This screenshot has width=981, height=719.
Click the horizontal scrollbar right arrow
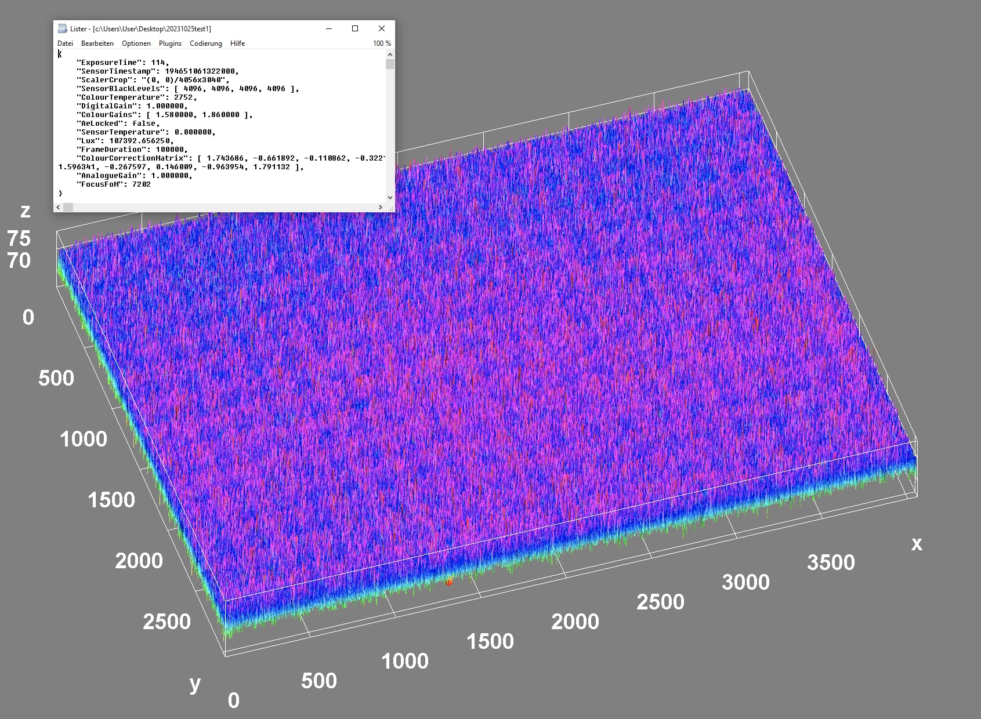(x=381, y=207)
